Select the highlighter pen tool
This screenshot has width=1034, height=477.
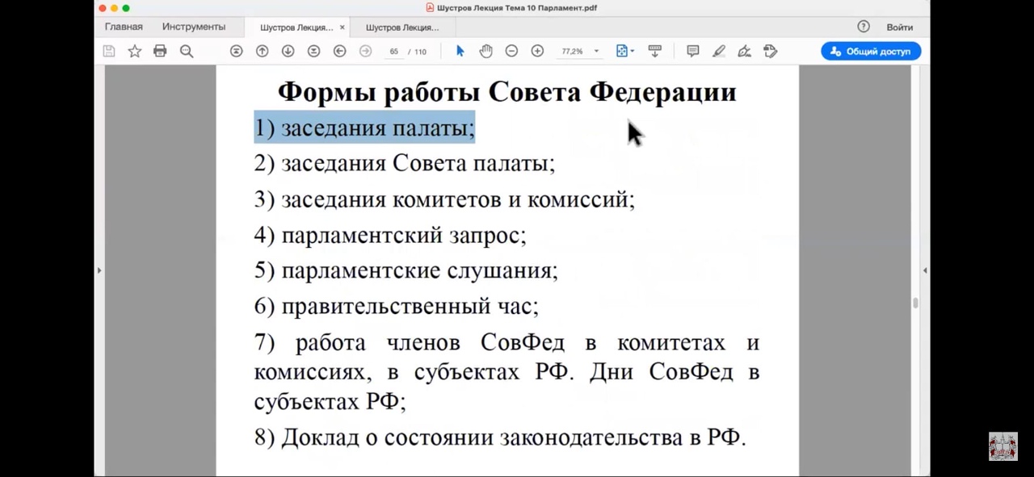click(719, 51)
